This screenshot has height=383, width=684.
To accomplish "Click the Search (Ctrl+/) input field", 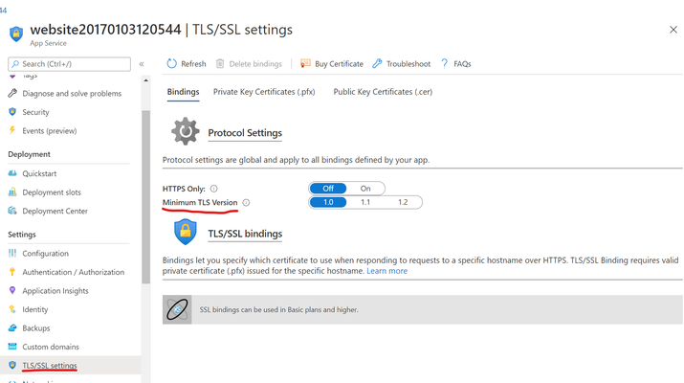I will tap(70, 64).
